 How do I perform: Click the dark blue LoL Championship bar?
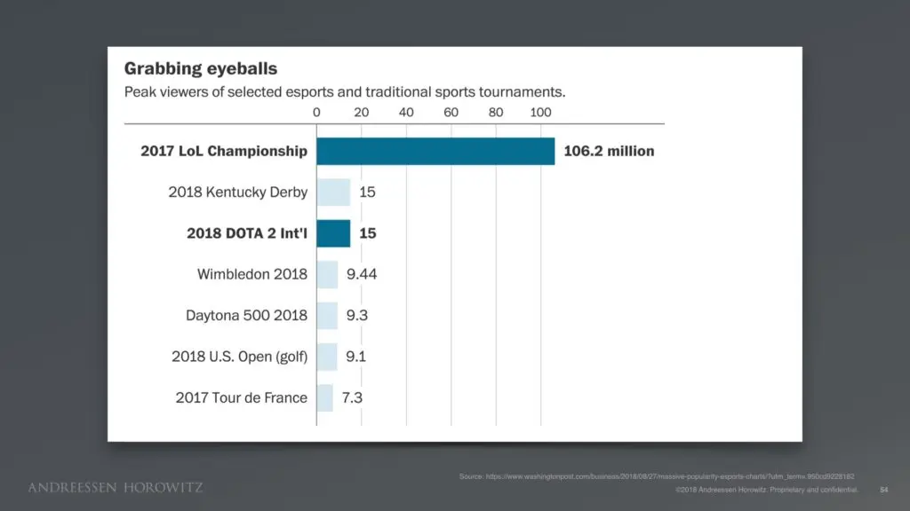pyautogui.click(x=435, y=151)
